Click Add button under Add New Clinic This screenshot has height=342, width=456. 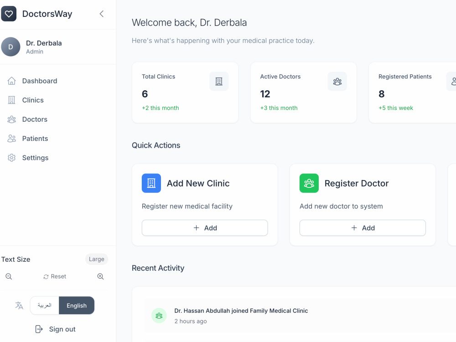tap(205, 228)
